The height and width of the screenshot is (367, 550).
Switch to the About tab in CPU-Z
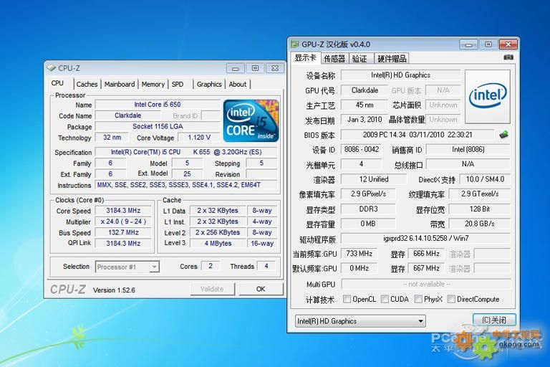[x=238, y=85]
